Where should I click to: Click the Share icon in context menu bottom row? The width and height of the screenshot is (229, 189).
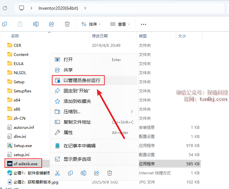[97, 173]
